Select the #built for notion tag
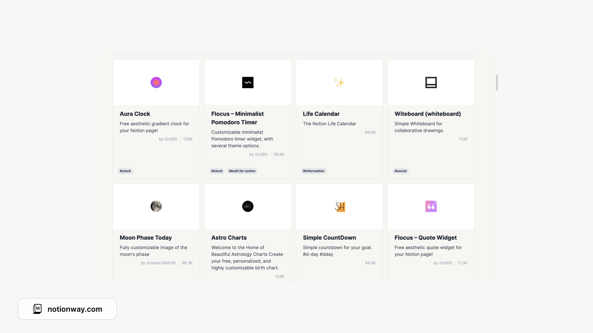This screenshot has width=593, height=333. (x=242, y=171)
